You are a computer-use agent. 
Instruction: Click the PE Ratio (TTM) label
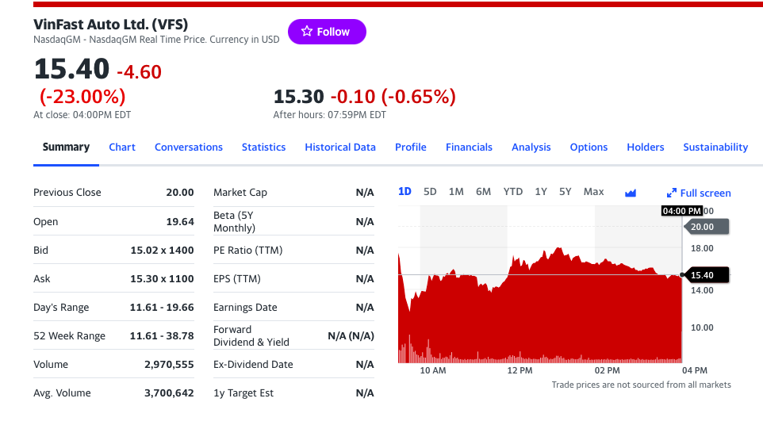(247, 251)
